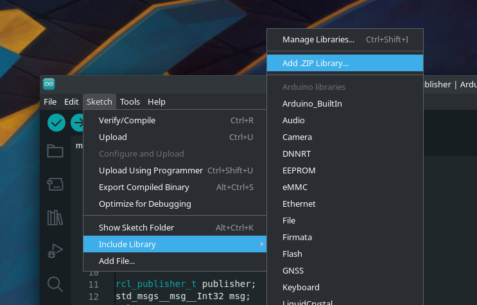Screen dimensions: 477x305
Task: Include the Keyboard library
Action: tap(345, 288)
